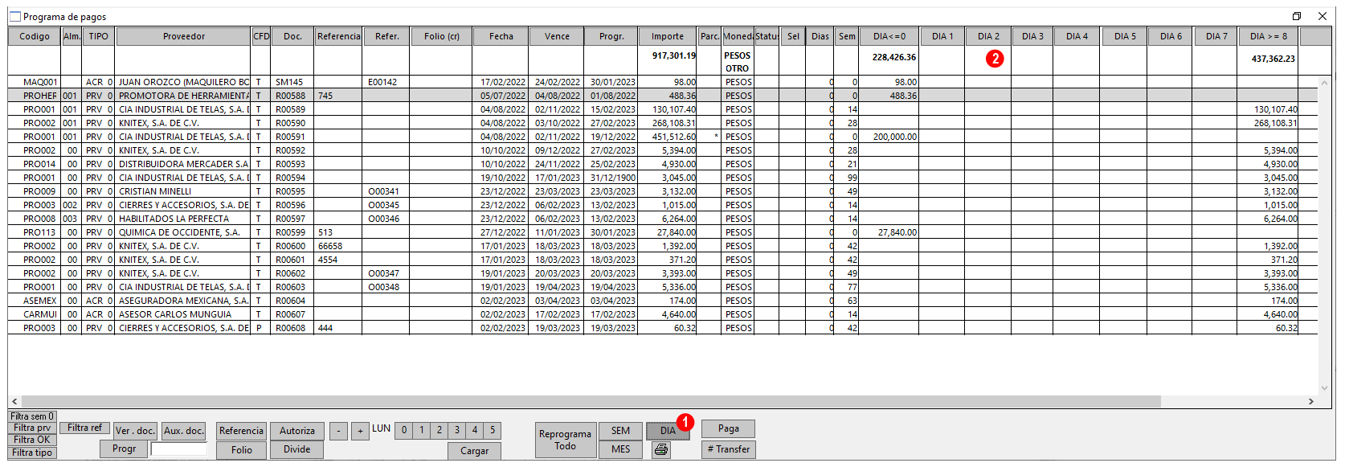
Task: Click the Autoriza button
Action: click(x=297, y=431)
